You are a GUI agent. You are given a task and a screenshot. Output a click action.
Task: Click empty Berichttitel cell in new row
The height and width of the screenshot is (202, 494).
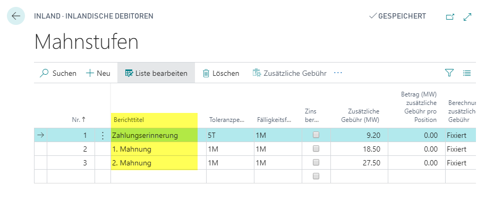coord(158,177)
